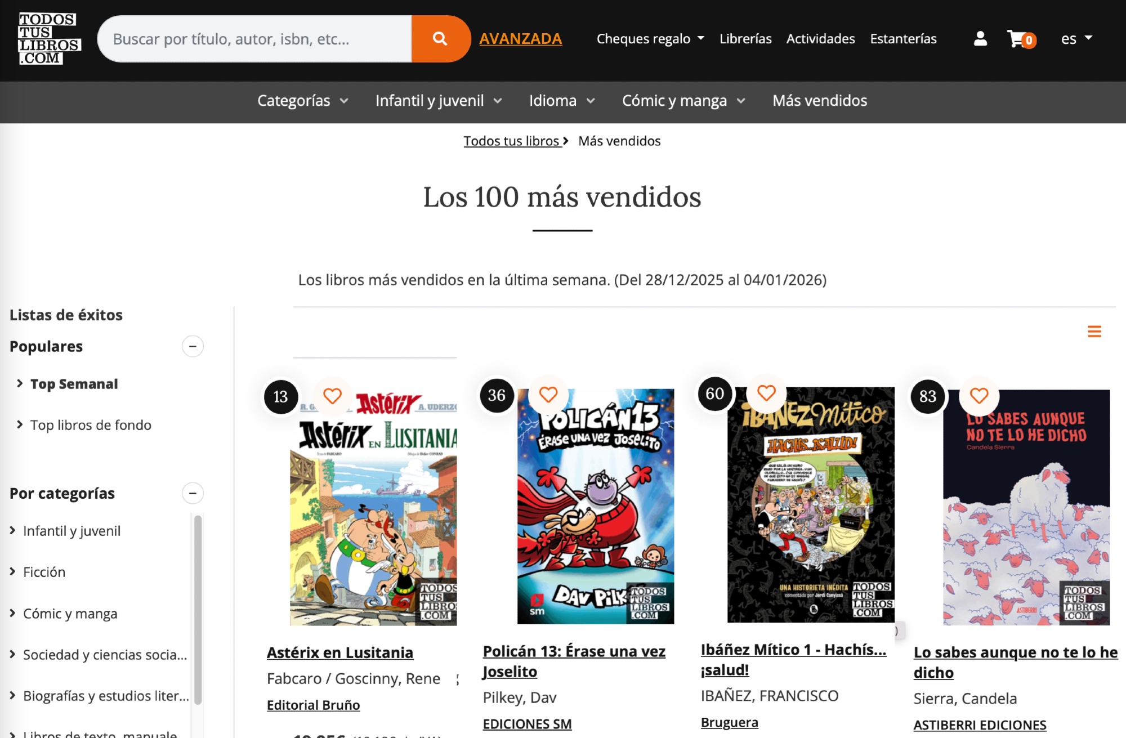Screen dimensions: 1126x738
Task: Switch to list view via orange lines icon
Action: [1094, 332]
